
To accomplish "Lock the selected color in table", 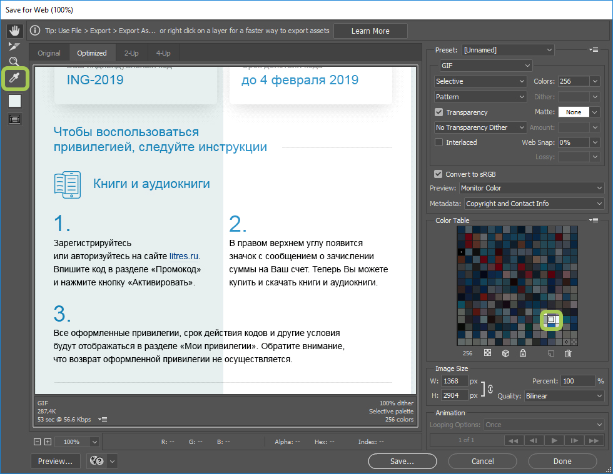I will click(523, 353).
